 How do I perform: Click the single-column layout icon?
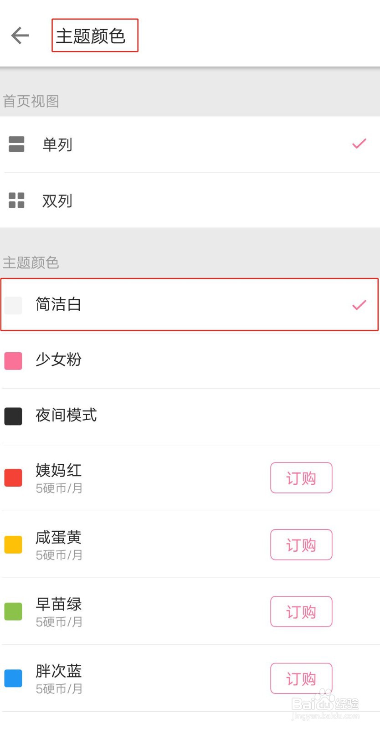coord(16,144)
